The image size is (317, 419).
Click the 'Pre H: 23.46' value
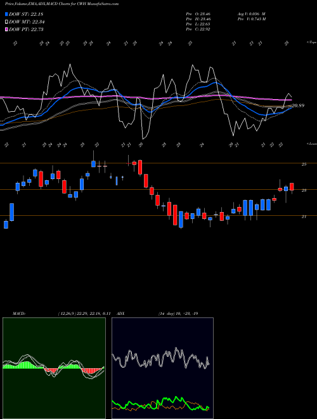click(198, 19)
